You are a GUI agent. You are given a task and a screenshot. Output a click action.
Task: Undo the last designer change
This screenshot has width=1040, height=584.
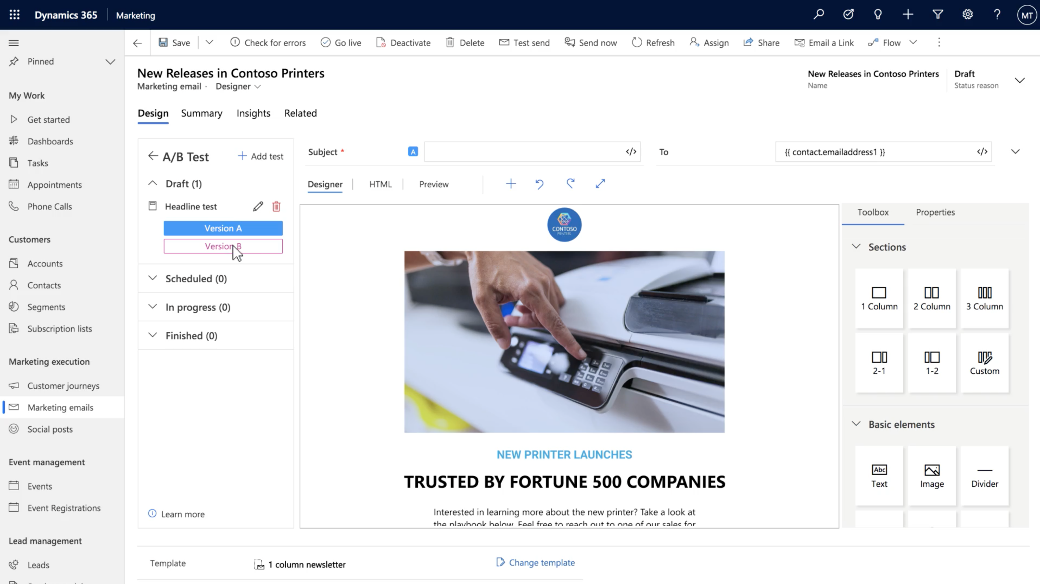tap(540, 184)
